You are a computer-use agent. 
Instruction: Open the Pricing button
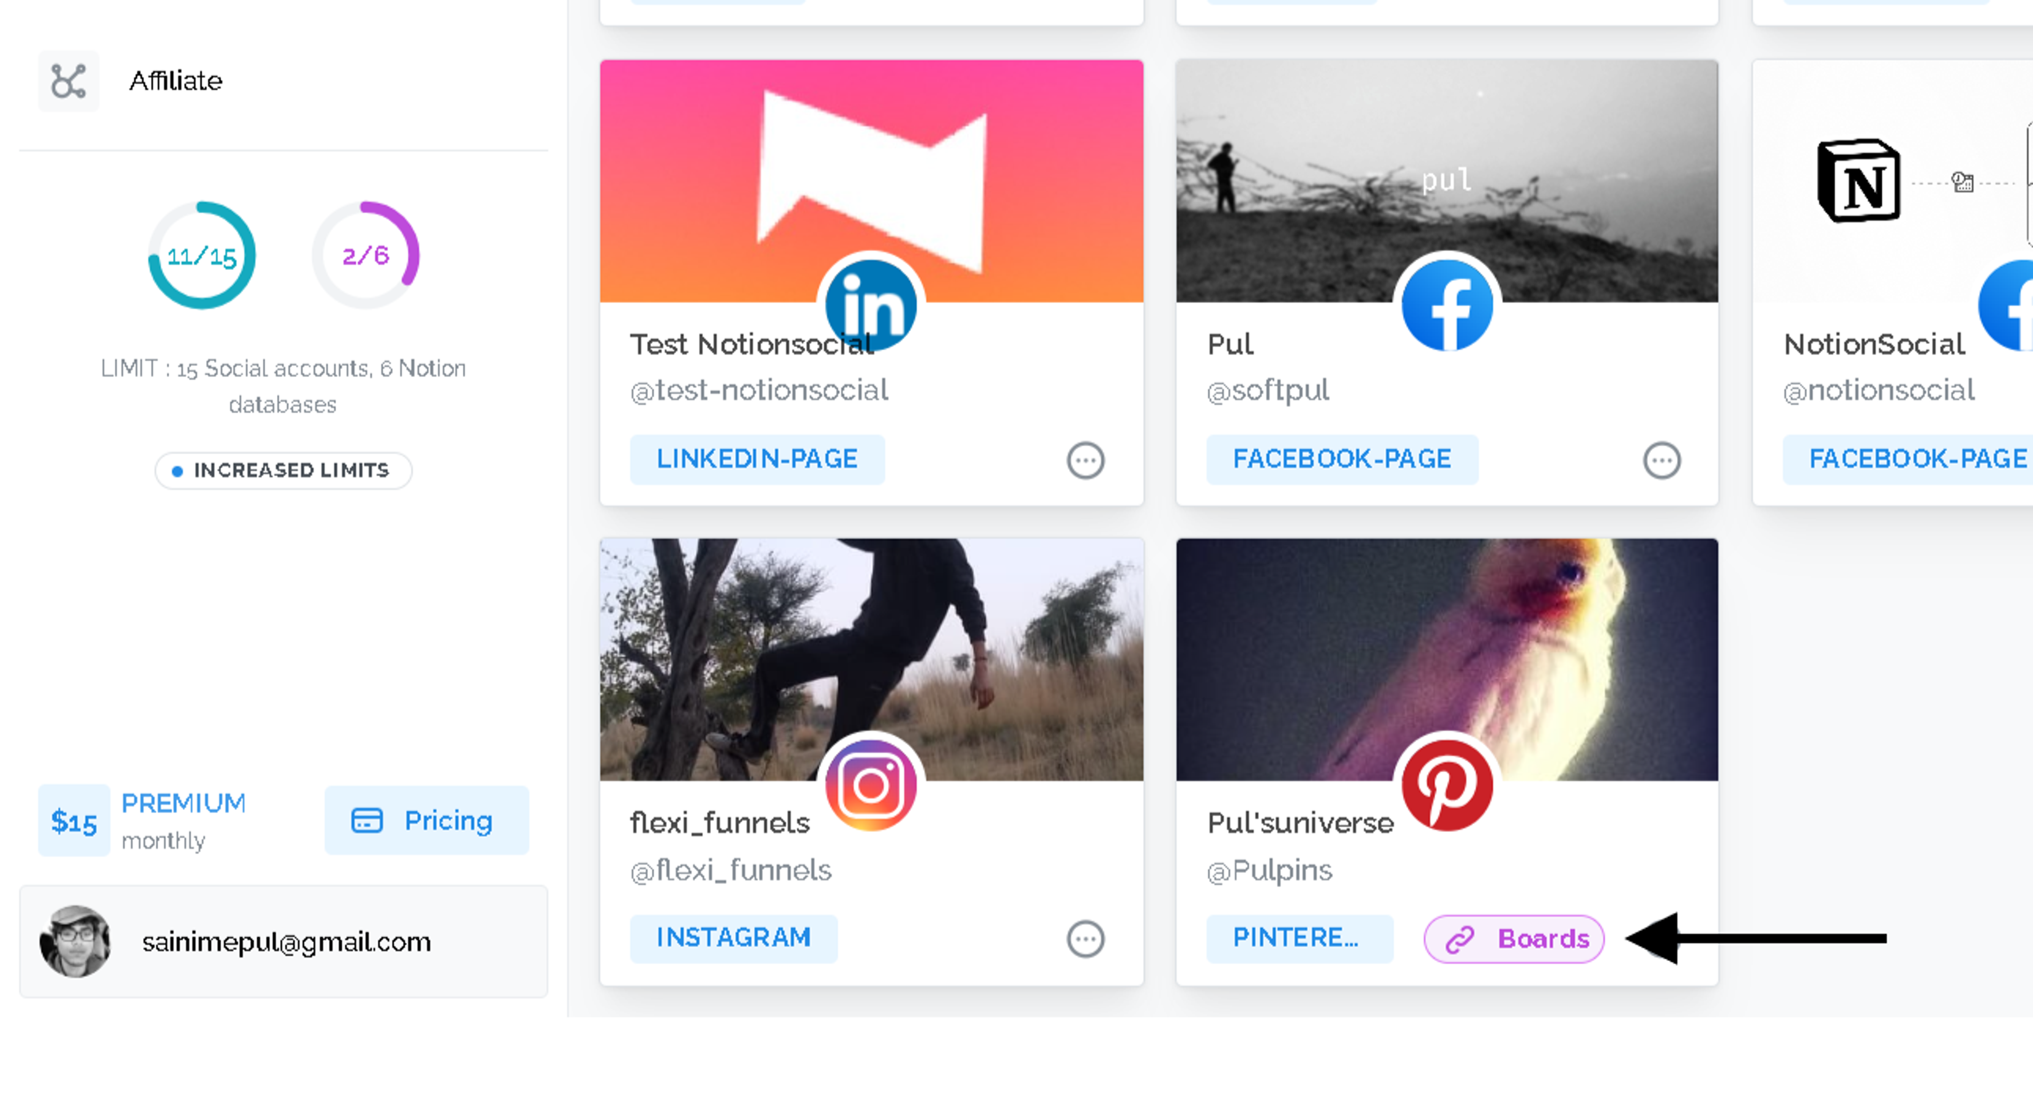pyautogui.click(x=426, y=820)
